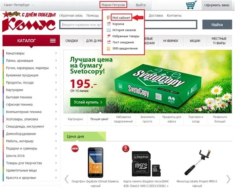This screenshot has width=235, height=188.
Task: Click the product search input field
Action: click(x=128, y=24)
